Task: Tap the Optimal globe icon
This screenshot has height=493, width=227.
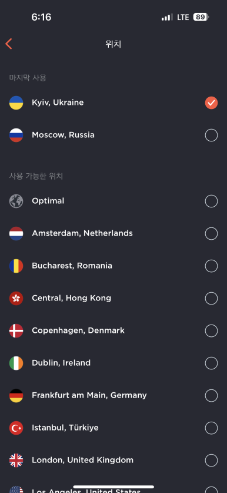Action: pyautogui.click(x=16, y=201)
